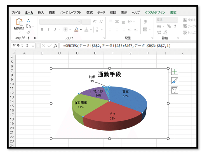202x153 pixels.
Task: Toggle italic formatting
Action: point(48,29)
